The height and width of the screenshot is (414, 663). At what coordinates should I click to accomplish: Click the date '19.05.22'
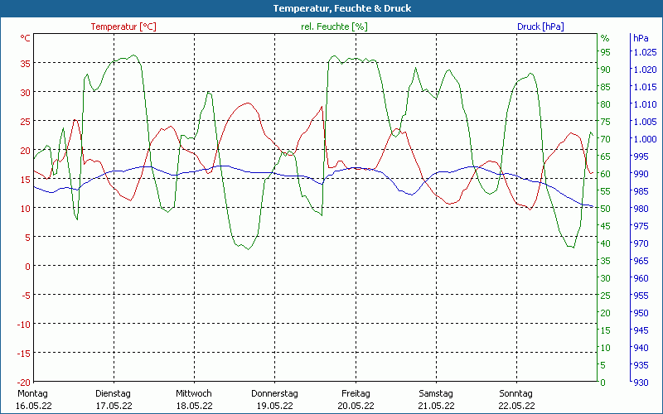[x=275, y=406]
